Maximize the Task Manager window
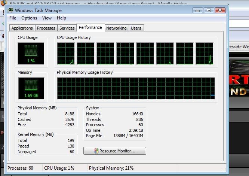 [209, 10]
